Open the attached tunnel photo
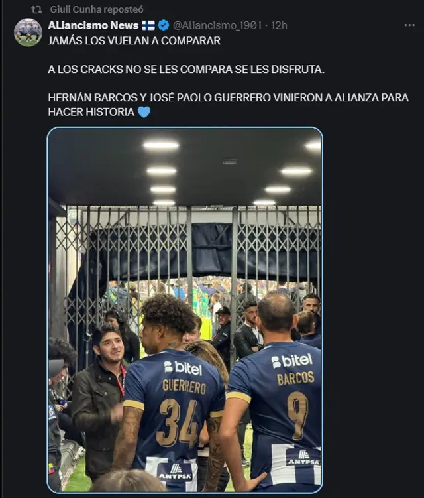 (185, 310)
